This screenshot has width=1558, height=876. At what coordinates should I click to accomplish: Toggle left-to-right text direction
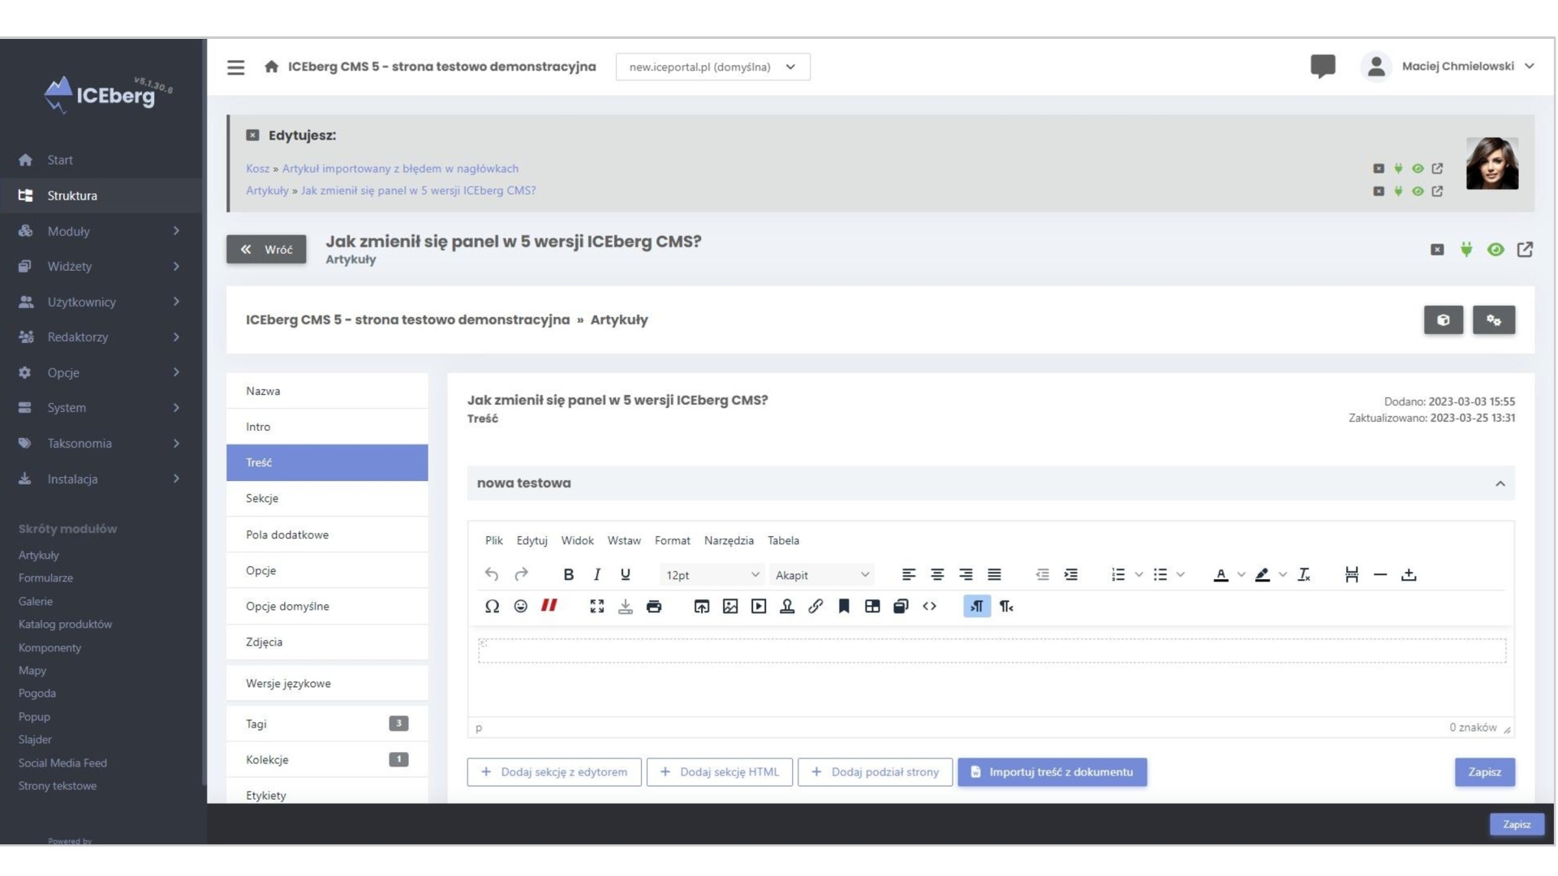pos(977,606)
